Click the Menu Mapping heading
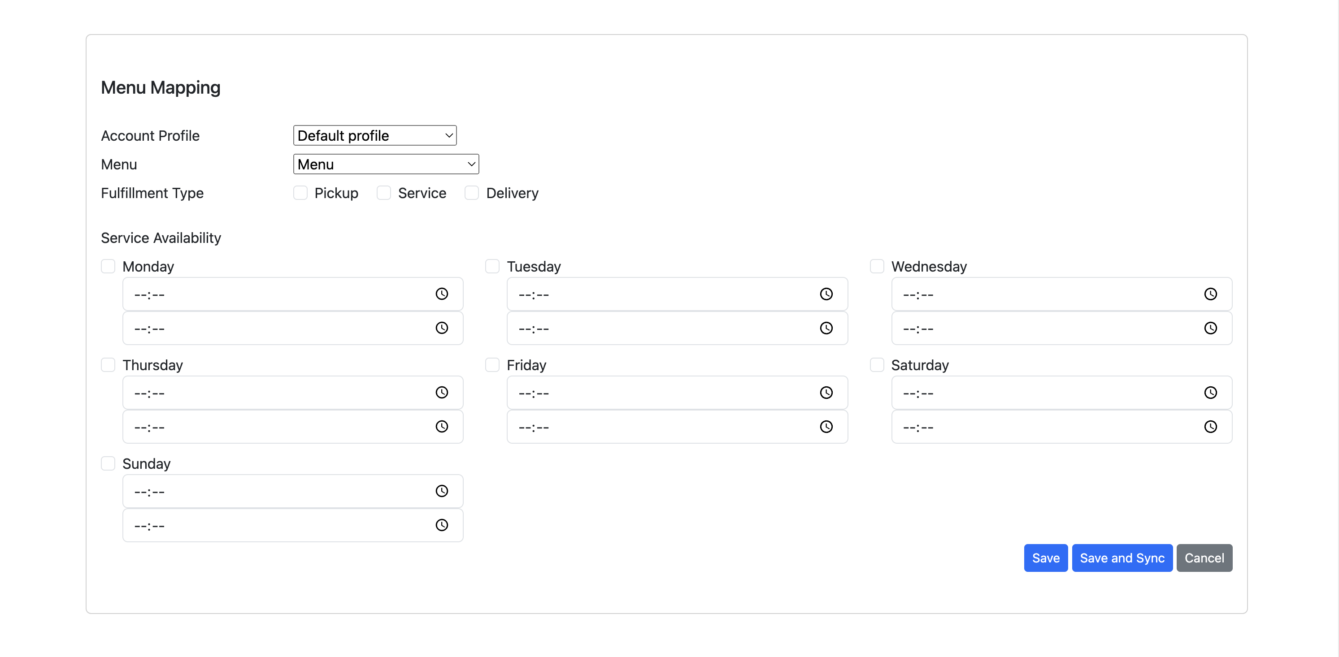The height and width of the screenshot is (657, 1339). coord(161,87)
